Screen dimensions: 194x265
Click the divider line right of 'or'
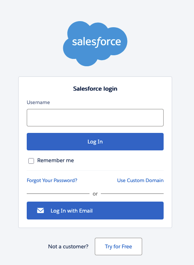(x=132, y=194)
